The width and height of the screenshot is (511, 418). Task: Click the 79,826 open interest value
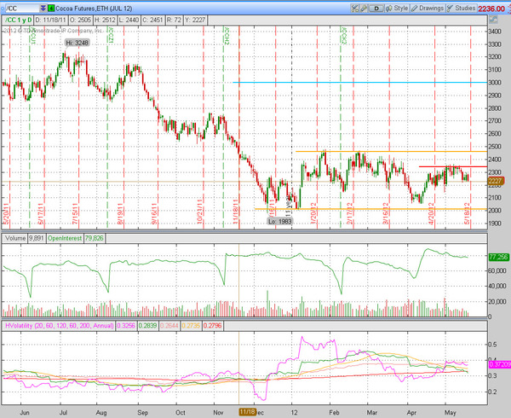point(95,238)
